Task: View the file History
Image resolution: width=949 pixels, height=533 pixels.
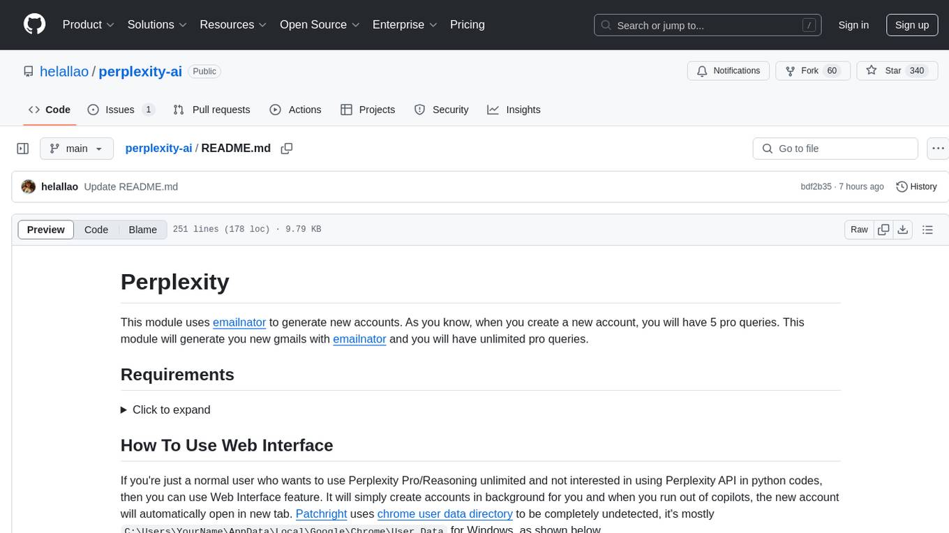Action: (916, 186)
